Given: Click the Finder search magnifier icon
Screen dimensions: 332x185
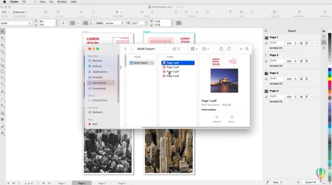Looking at the screenshot, I should pyautogui.click(x=247, y=49).
